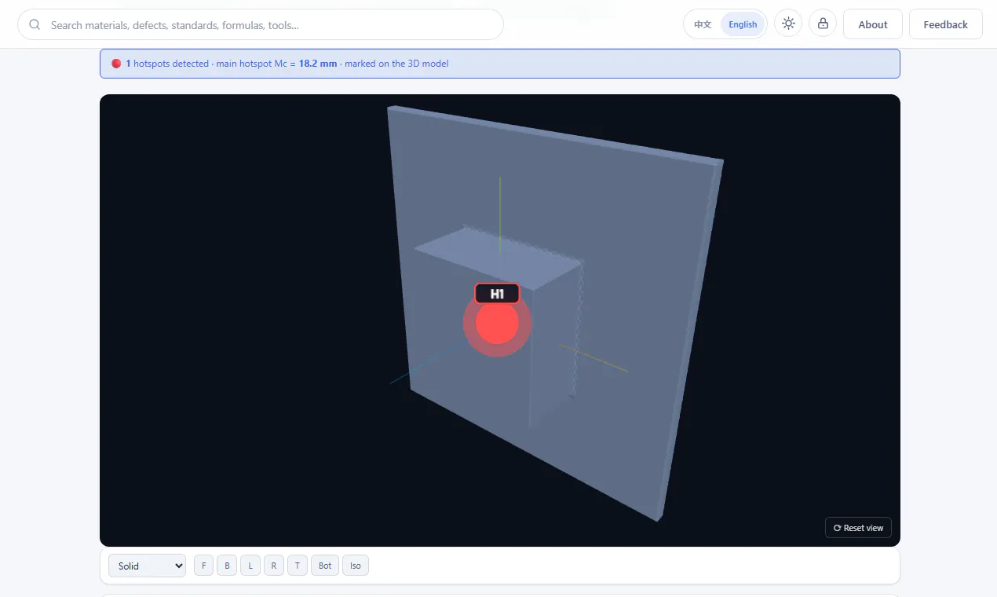This screenshot has width=997, height=597.
Task: Switch to isometric view Iso
Action: pyautogui.click(x=356, y=566)
